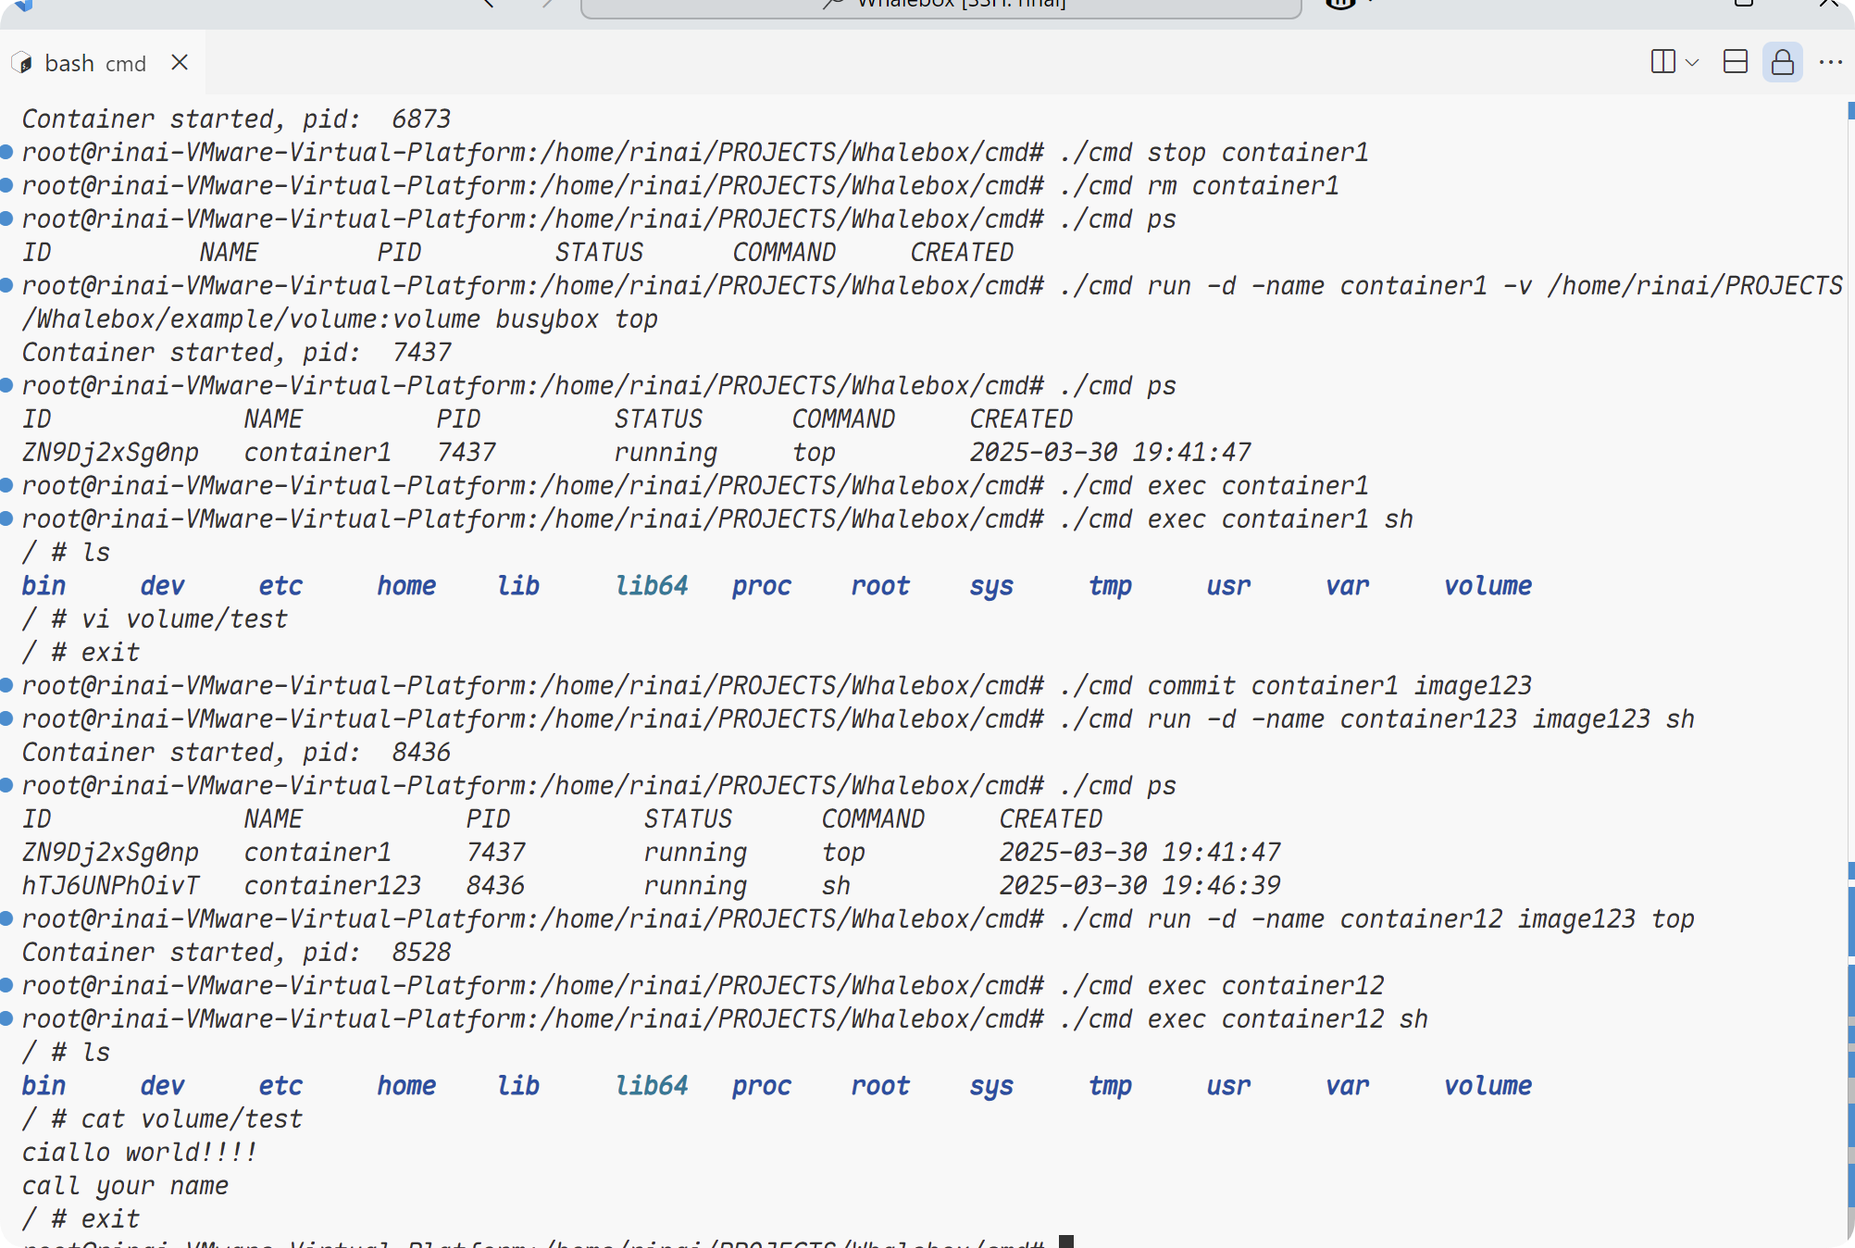The width and height of the screenshot is (1855, 1248).
Task: Toggle the lock group button
Action: 1782,62
